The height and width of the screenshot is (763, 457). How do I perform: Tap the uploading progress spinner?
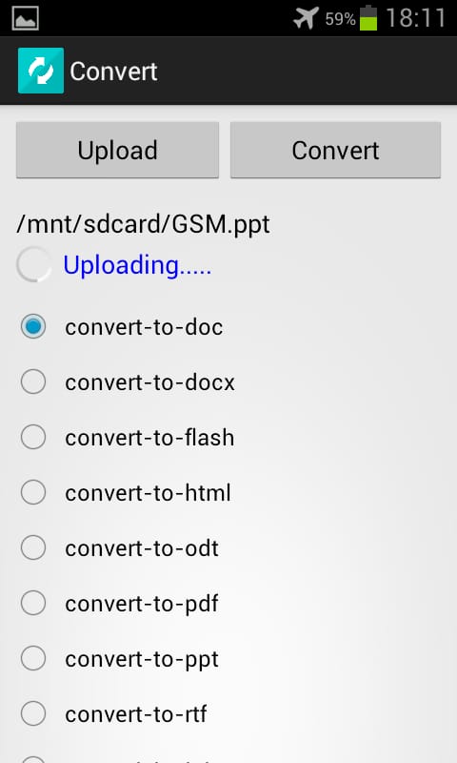34,265
